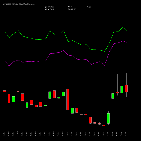This screenshot has height=141, width=141.
Task: Click the "22 May" date label
Action: coord(45,134)
